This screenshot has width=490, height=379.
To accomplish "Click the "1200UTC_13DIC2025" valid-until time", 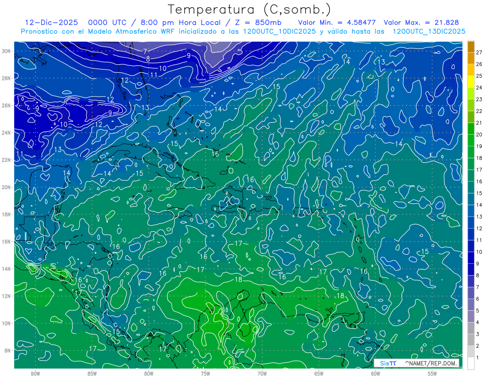I will [429, 31].
